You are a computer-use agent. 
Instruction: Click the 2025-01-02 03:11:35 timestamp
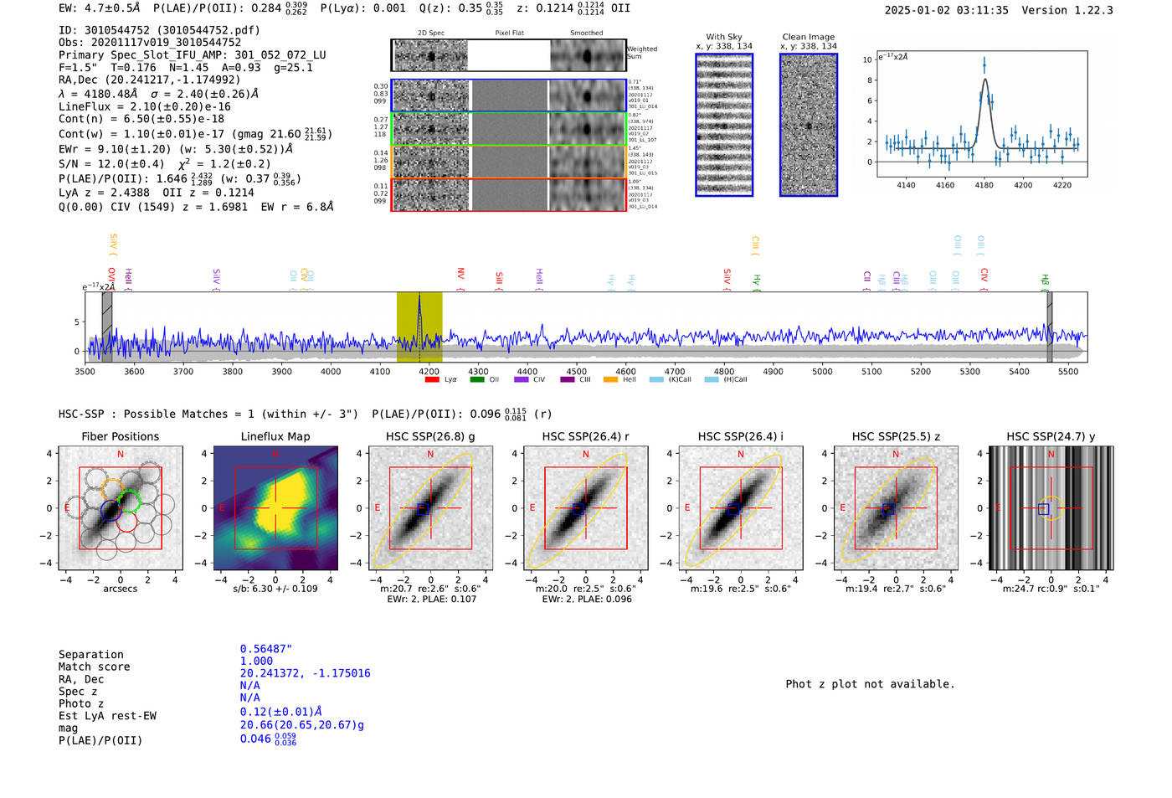point(947,10)
